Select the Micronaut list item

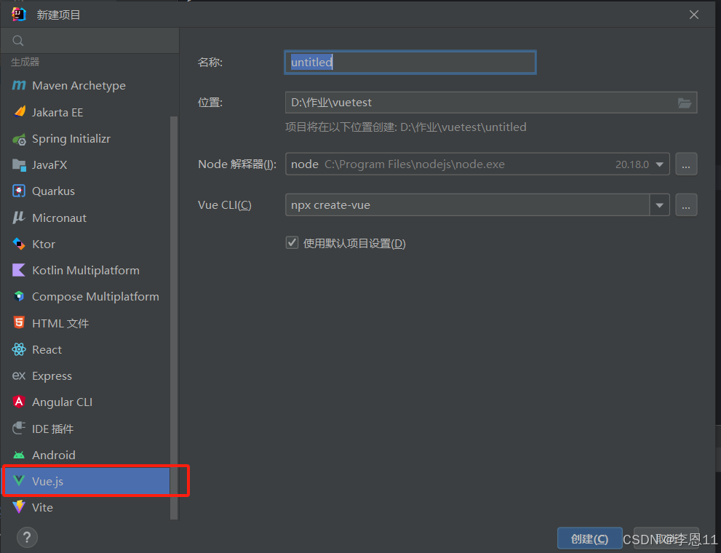point(86,218)
